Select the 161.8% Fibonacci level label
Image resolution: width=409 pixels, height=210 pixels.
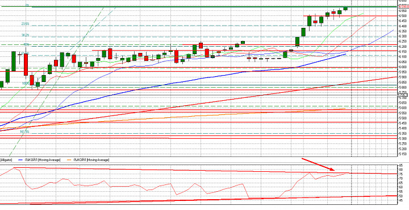[x=25, y=132]
